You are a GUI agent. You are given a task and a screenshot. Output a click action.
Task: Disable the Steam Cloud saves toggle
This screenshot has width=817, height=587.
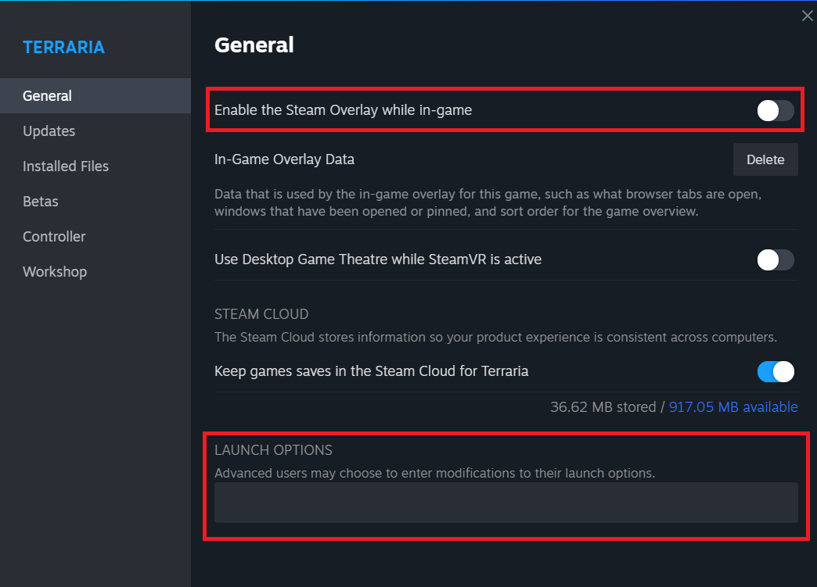pos(775,371)
